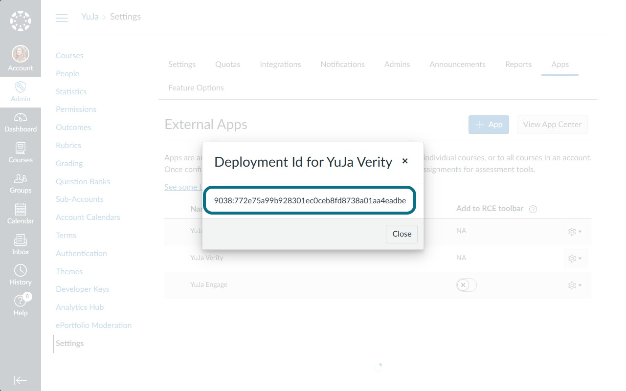The image size is (626, 391).
Task: Open the Permissions link
Action: coord(76,109)
